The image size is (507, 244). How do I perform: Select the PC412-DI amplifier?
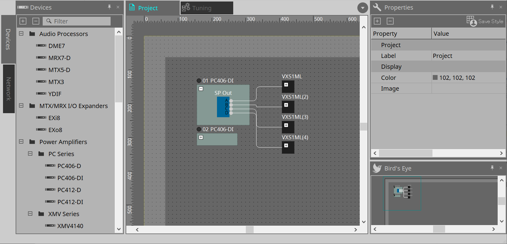(x=70, y=202)
